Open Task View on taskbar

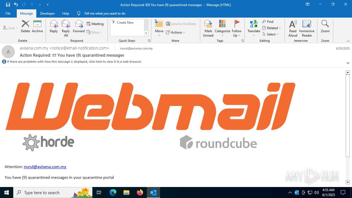99,193
